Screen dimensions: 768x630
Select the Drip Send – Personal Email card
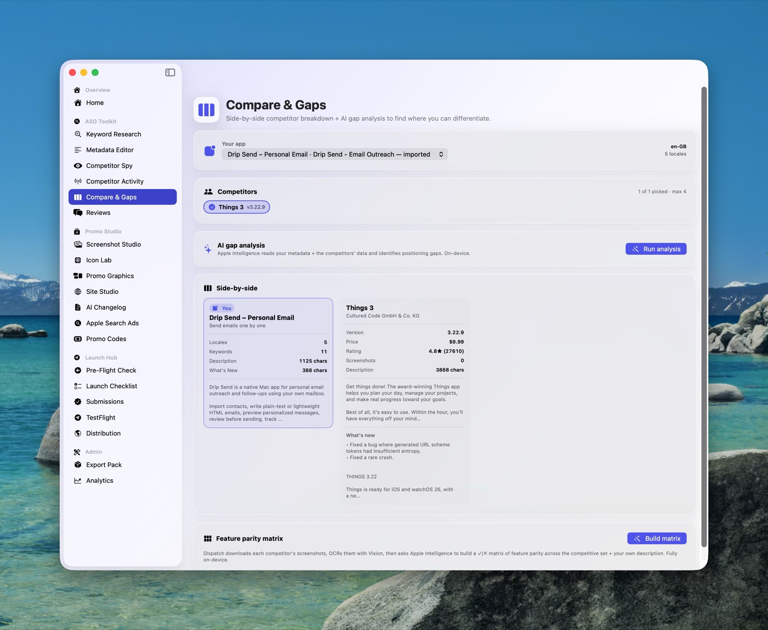coord(268,363)
